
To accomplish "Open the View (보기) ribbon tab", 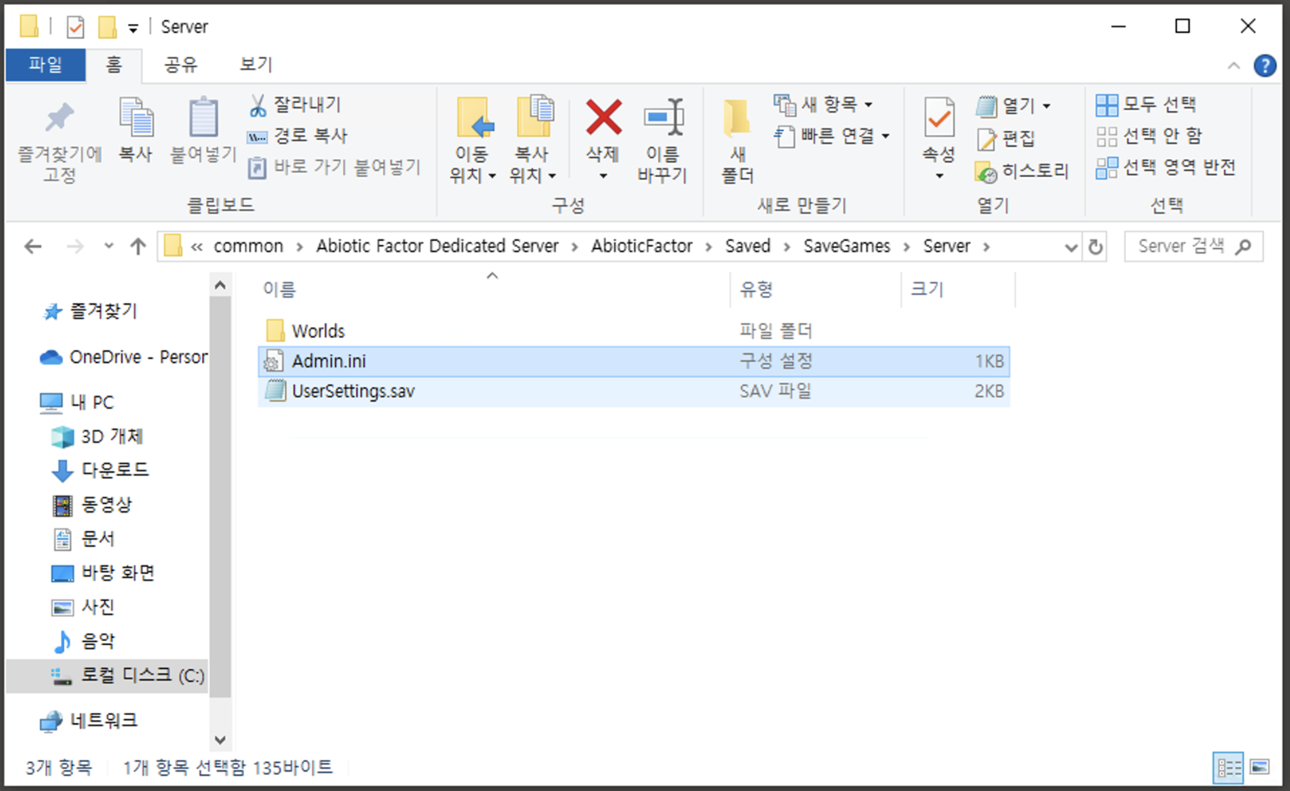I will pos(256,65).
